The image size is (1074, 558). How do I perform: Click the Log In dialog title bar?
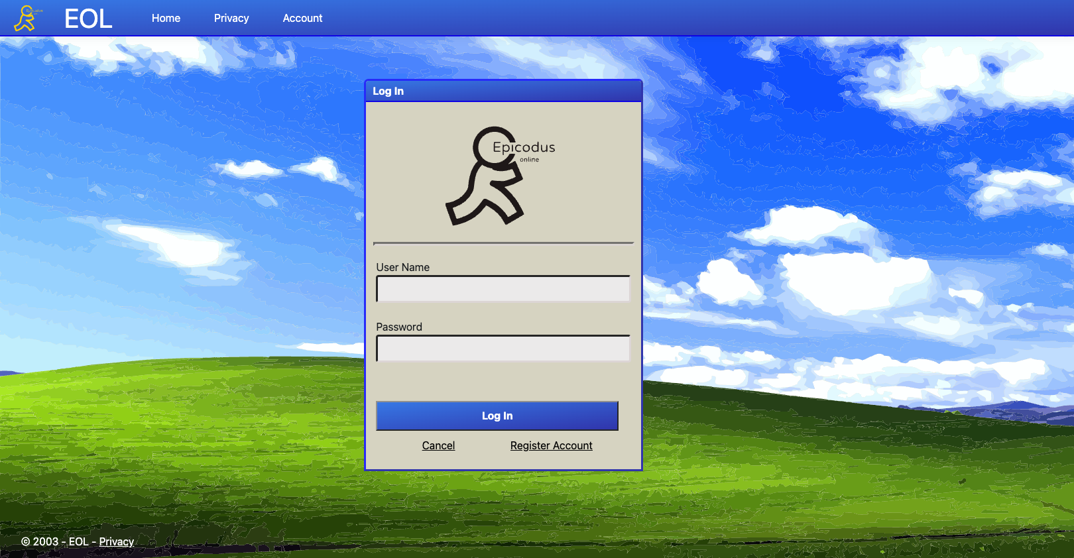(503, 91)
